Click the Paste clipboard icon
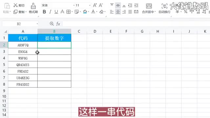Viewport: 210px width, 118px height. click(7, 6)
